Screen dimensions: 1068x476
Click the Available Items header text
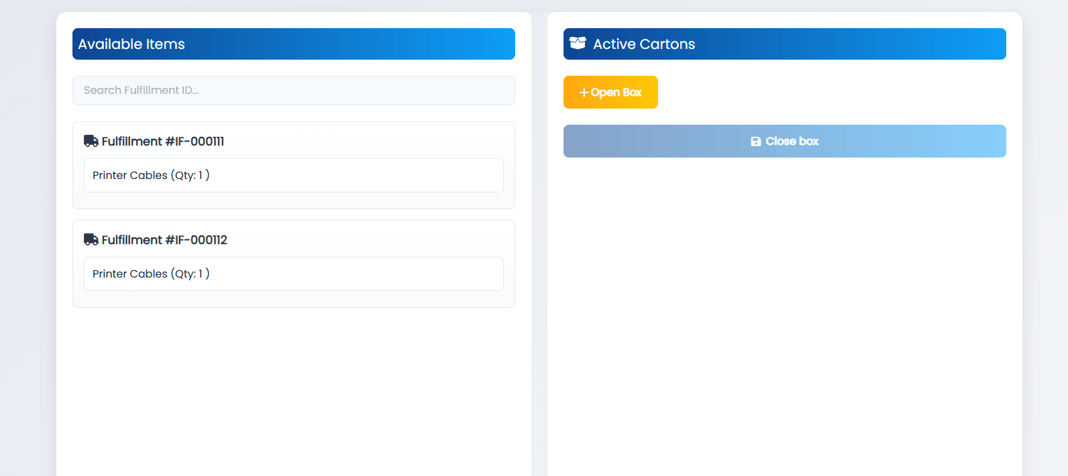coord(131,44)
